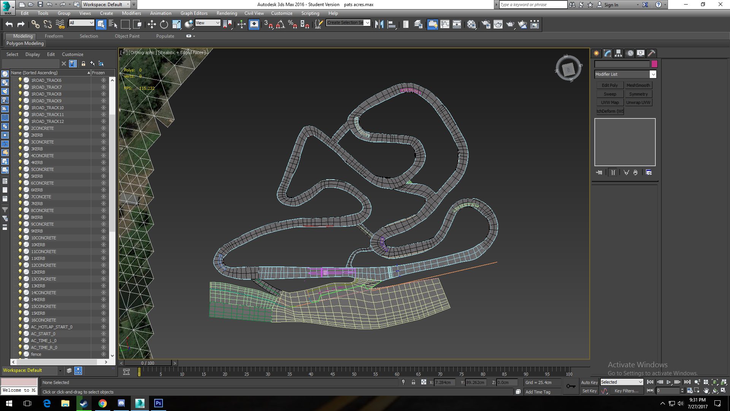Toggle the frozen state of AC_START_0
The width and height of the screenshot is (730, 411).
103,334
